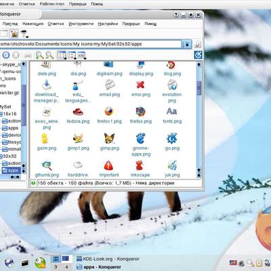Image resolution: width=271 pixels, height=271 pixels.
Task: Click the reload toolbar button
Action: click(x=6, y=55)
